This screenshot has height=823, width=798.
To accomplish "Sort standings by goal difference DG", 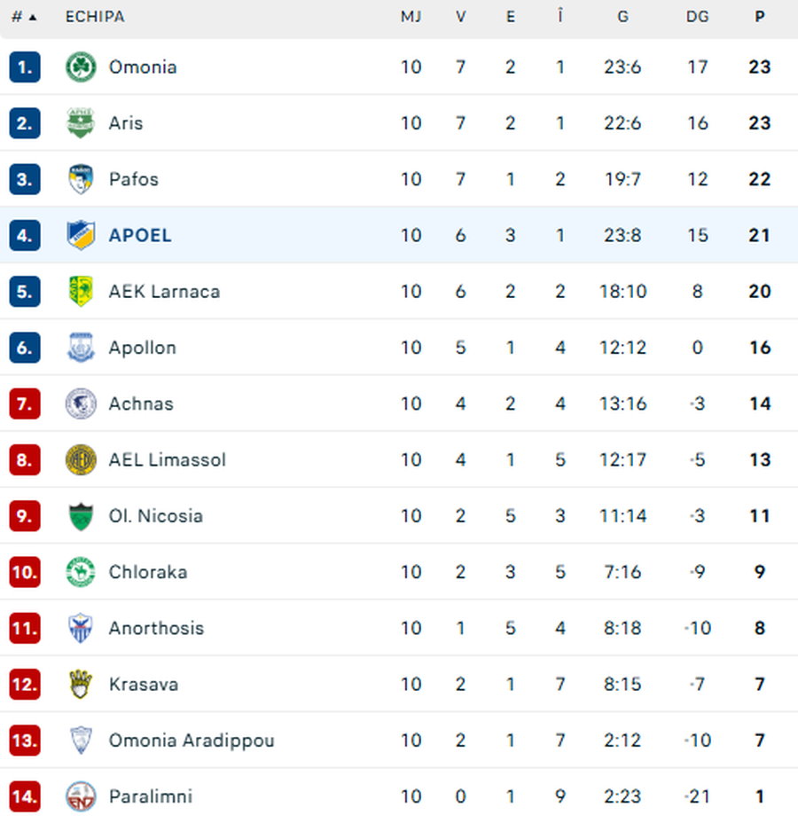I will pyautogui.click(x=698, y=16).
